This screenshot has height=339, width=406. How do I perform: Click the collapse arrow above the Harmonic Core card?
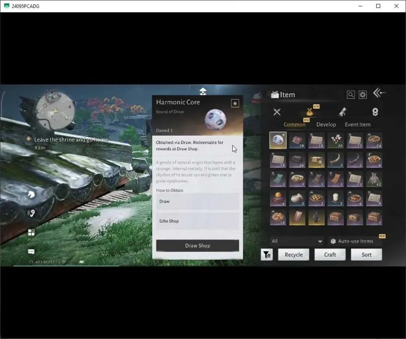(x=203, y=91)
